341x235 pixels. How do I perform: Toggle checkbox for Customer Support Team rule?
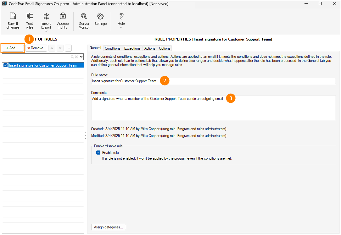pos(6,65)
